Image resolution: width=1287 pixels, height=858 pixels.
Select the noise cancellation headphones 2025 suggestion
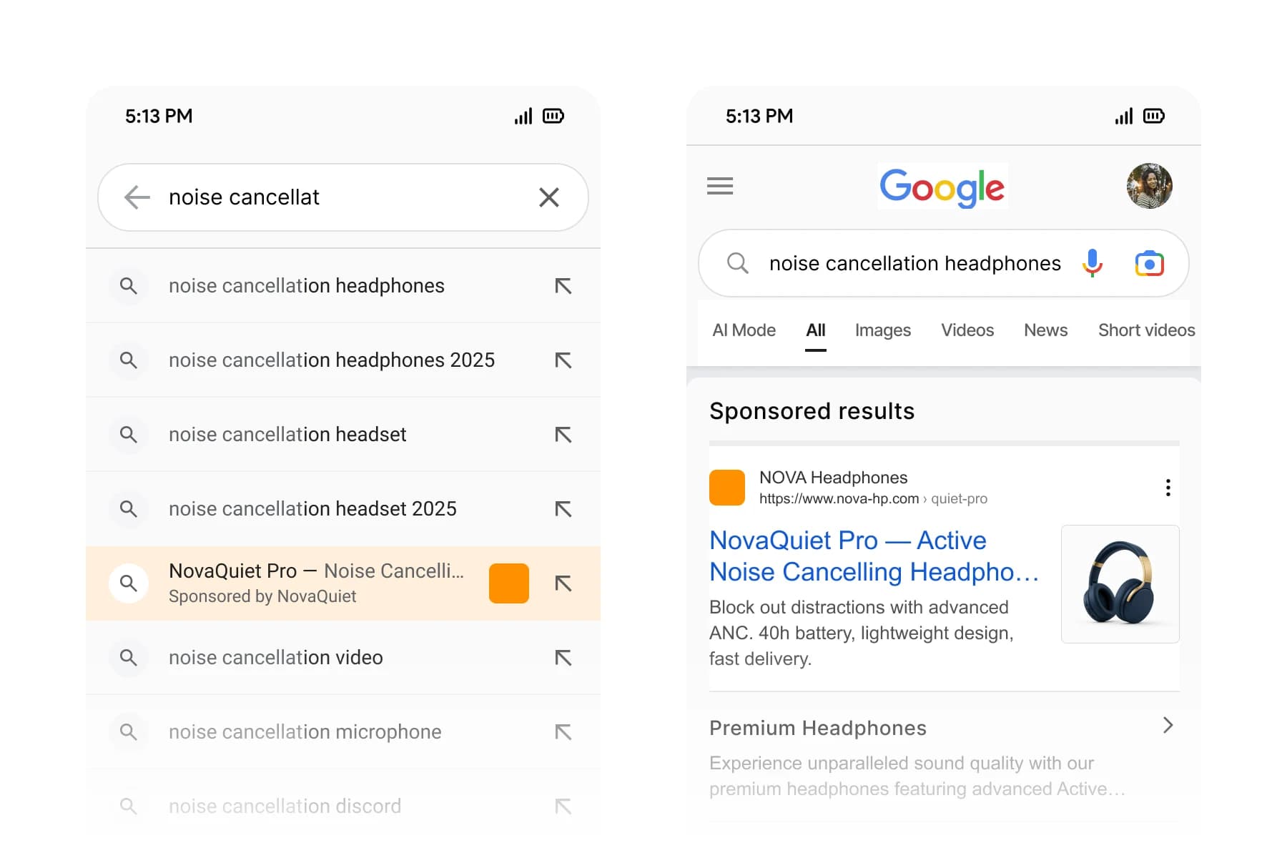(331, 360)
